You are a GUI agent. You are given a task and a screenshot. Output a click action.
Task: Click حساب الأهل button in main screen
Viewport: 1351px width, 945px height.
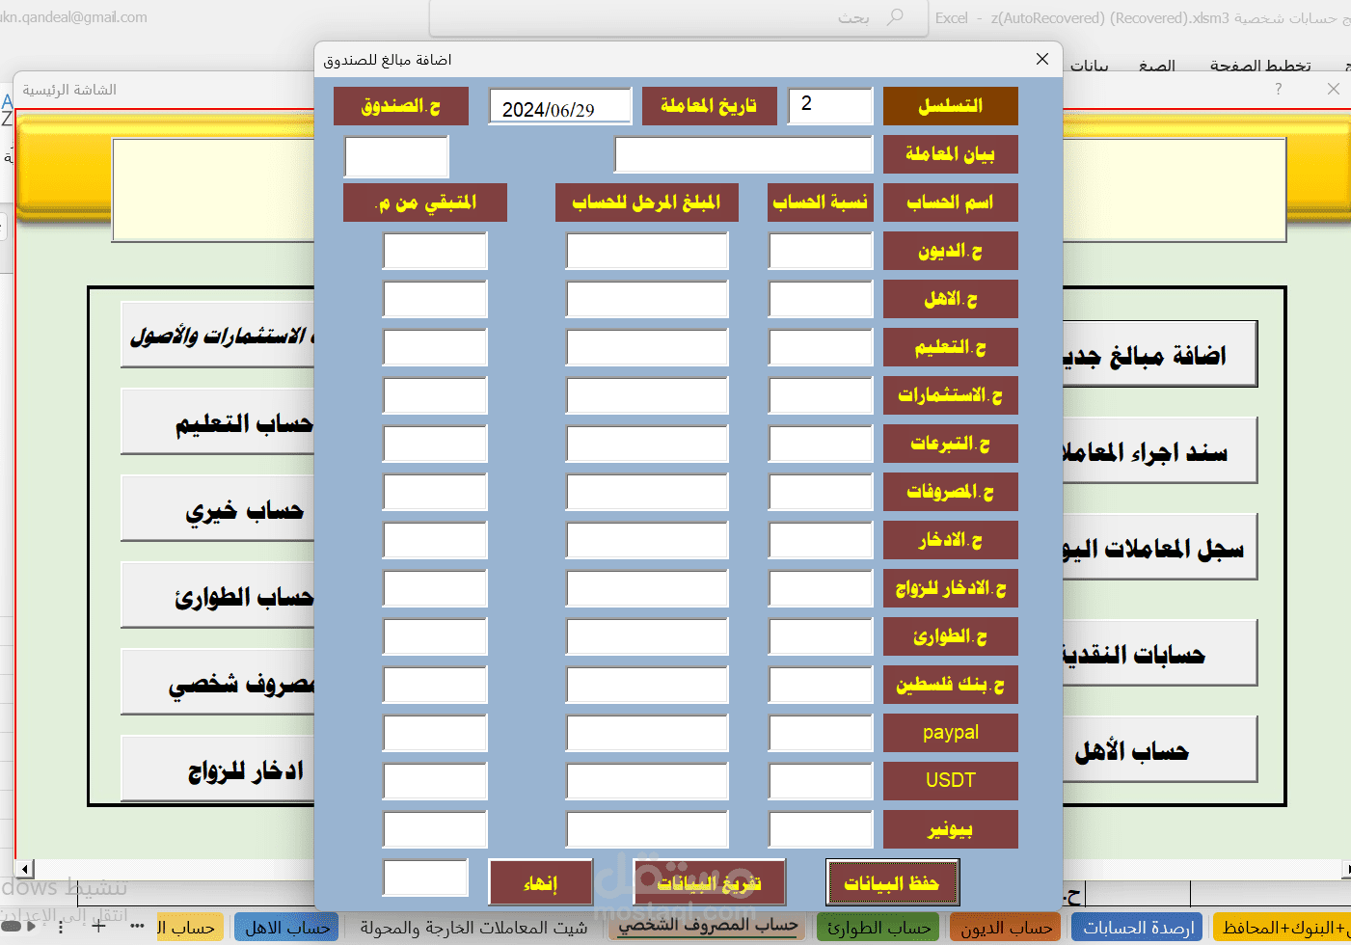pos(1160,749)
